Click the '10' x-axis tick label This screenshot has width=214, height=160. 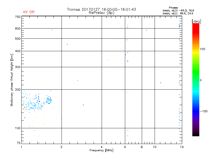tap(155, 147)
